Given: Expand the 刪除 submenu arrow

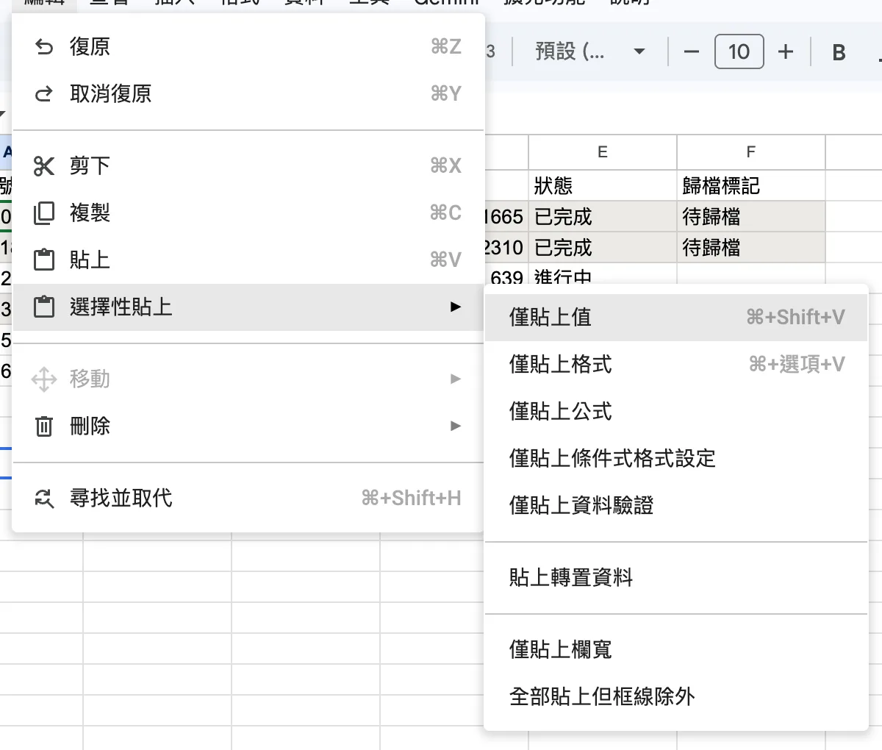Looking at the screenshot, I should click(456, 426).
